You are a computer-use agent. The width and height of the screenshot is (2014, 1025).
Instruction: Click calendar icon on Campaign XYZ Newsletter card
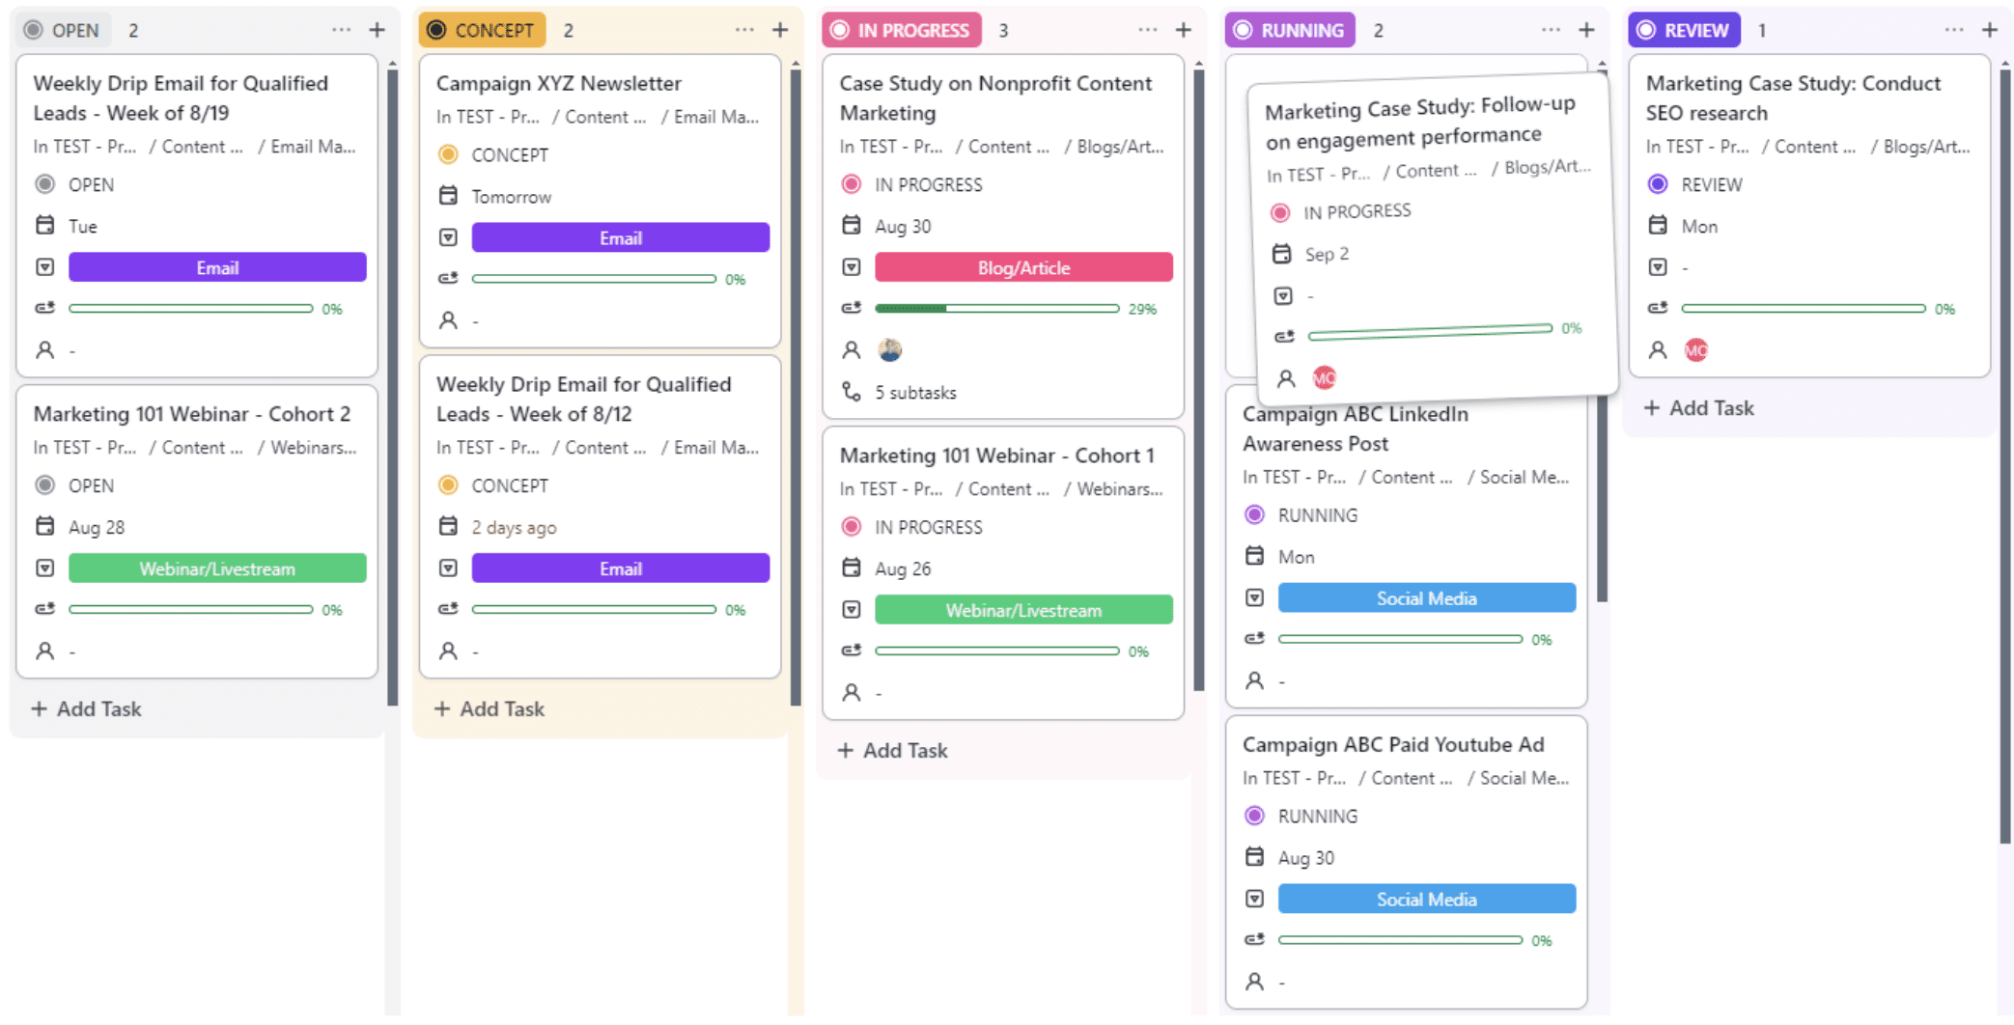pos(448,196)
